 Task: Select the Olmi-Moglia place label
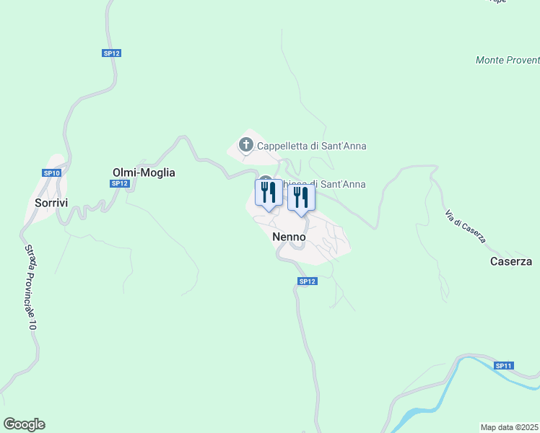point(144,172)
